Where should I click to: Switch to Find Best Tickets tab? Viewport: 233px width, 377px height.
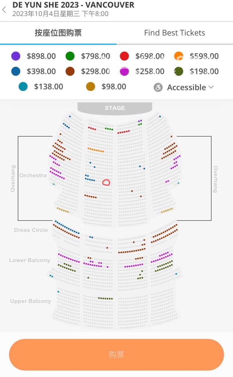click(x=174, y=33)
